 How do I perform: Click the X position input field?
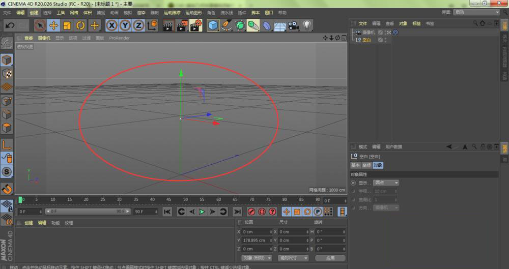pos(257,232)
